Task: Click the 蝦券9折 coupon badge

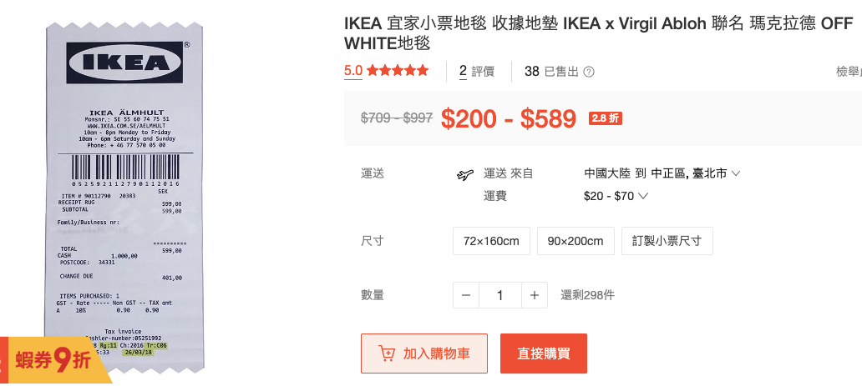Action: pyautogui.click(x=52, y=361)
